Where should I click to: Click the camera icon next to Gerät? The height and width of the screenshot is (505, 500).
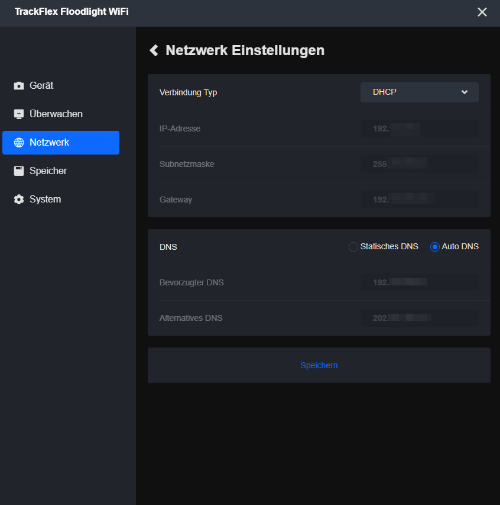point(19,86)
